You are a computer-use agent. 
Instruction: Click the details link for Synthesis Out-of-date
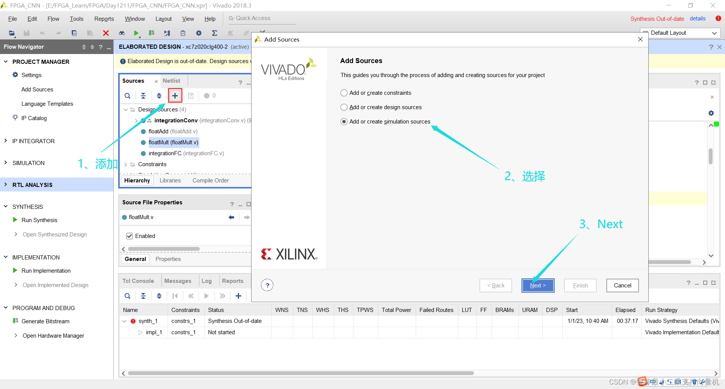(x=697, y=19)
